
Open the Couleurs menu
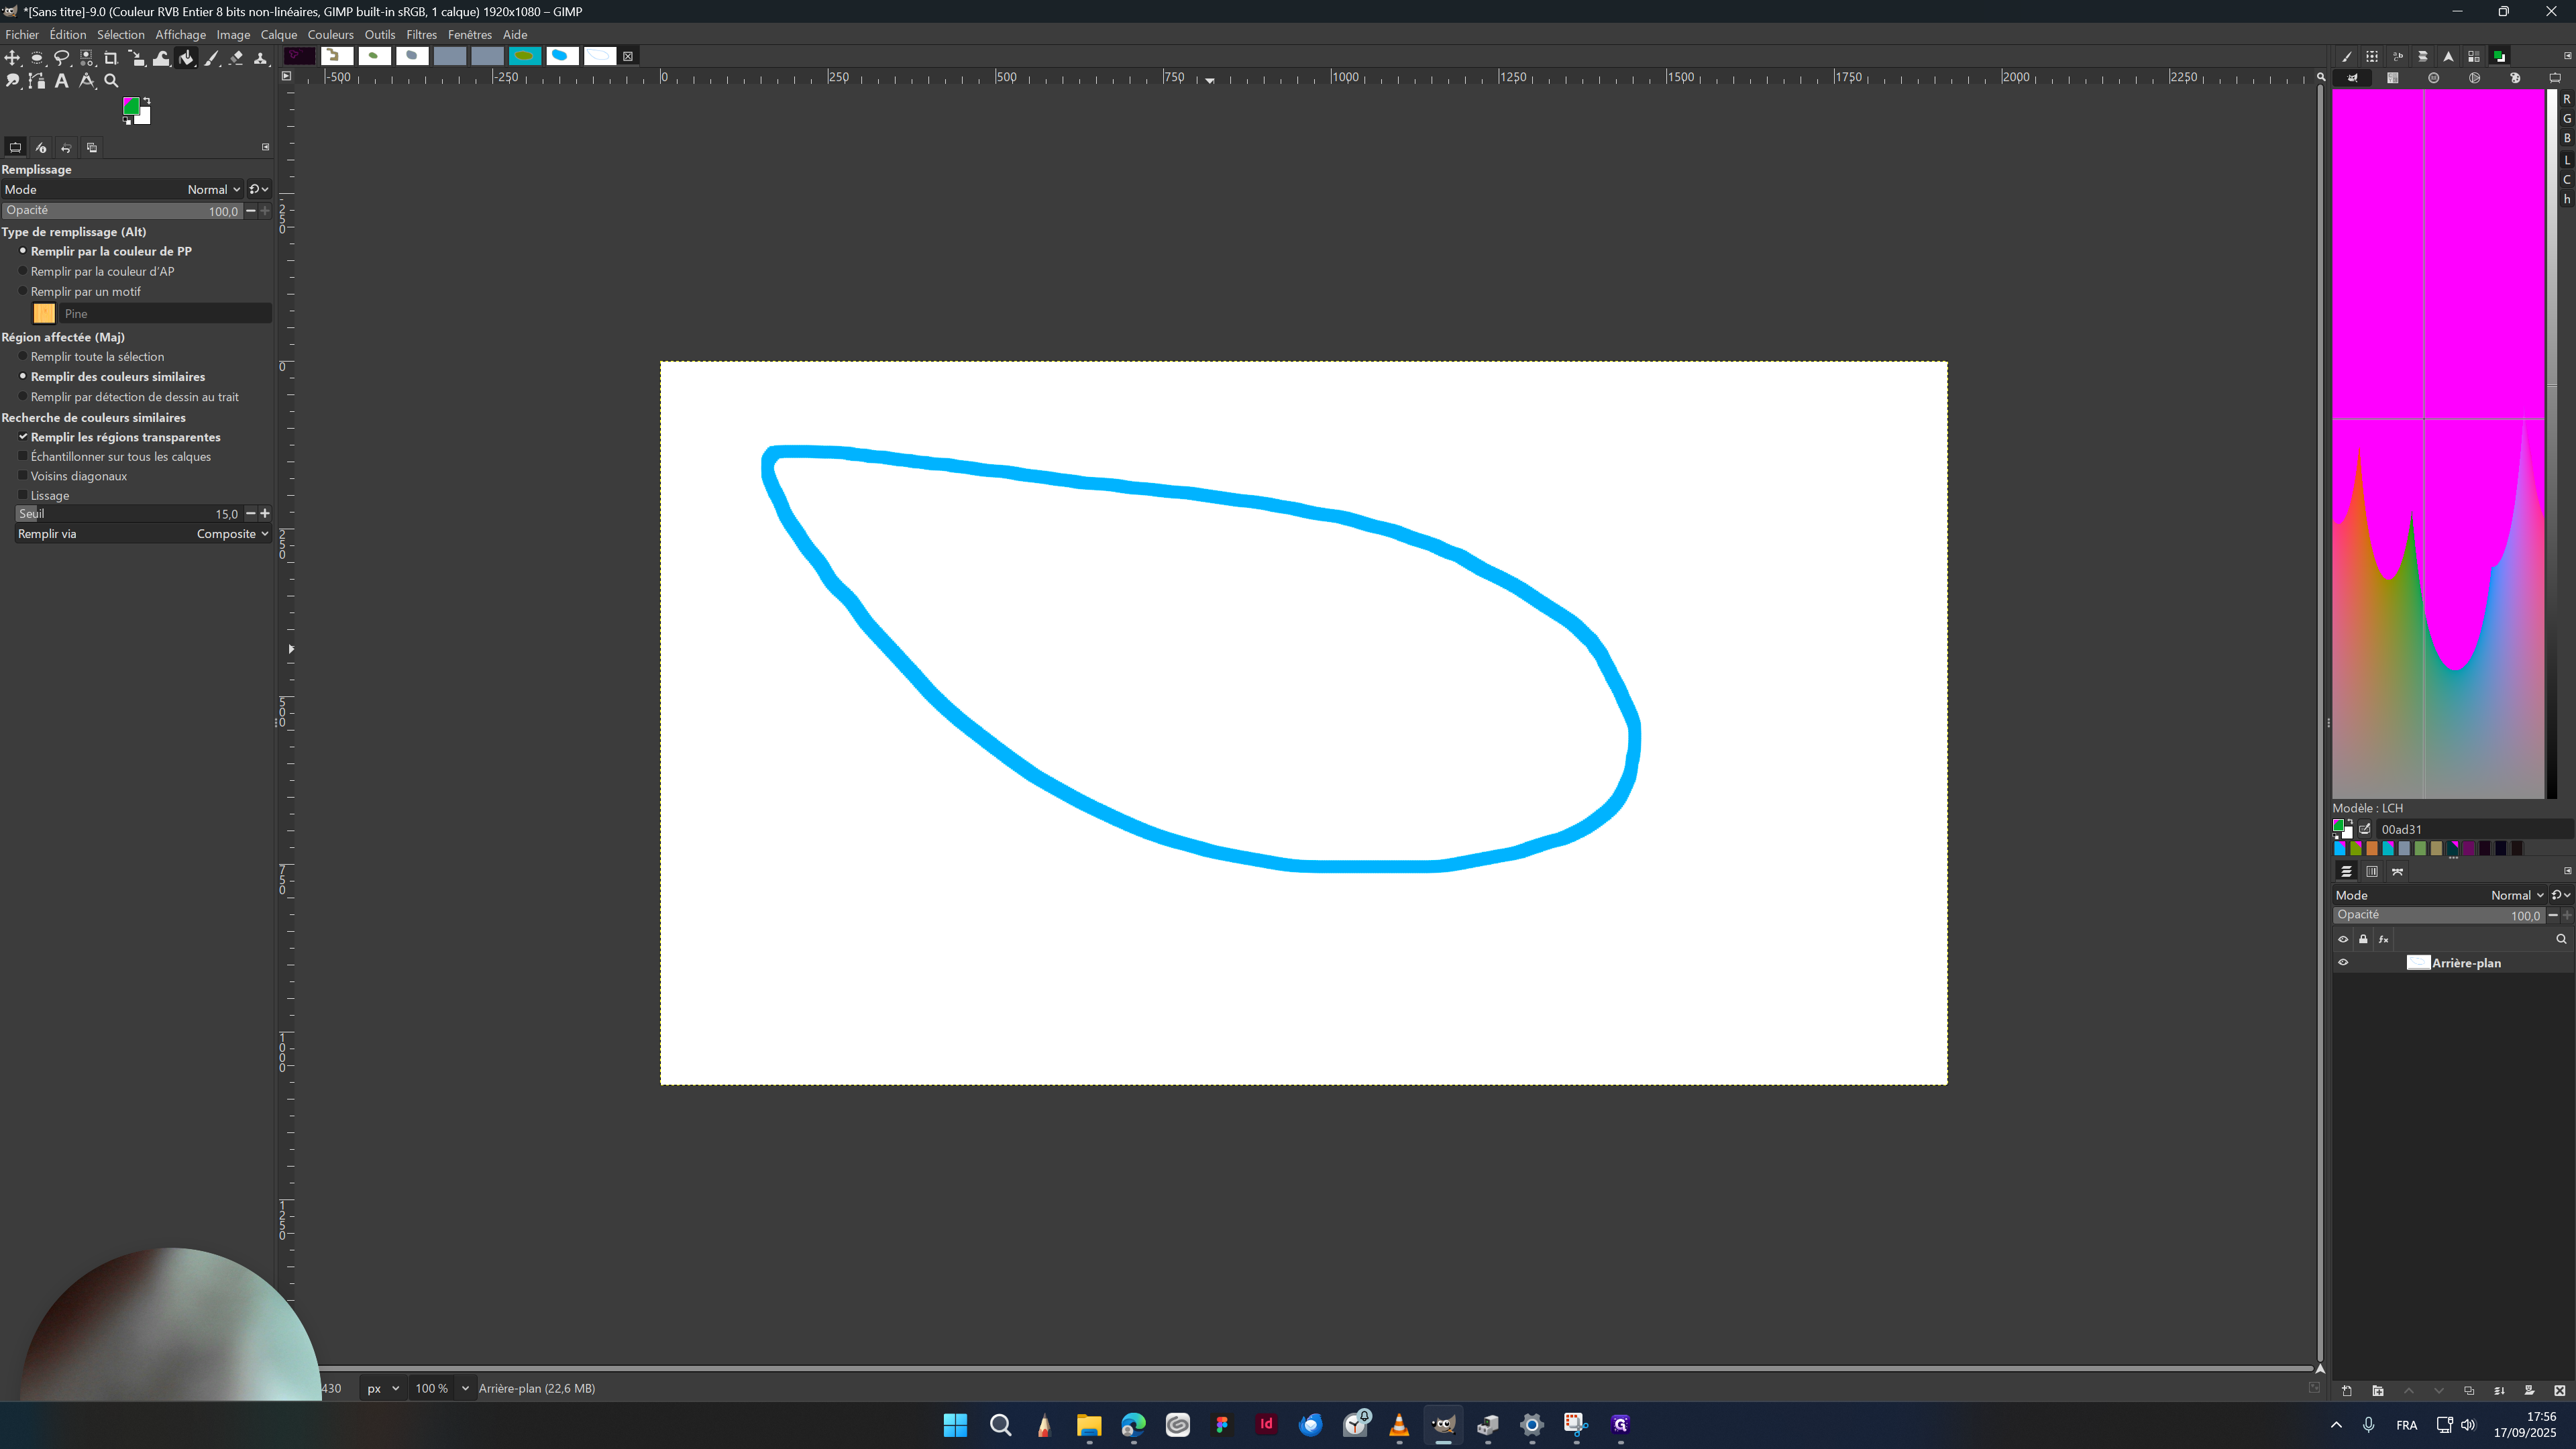pyautogui.click(x=330, y=34)
